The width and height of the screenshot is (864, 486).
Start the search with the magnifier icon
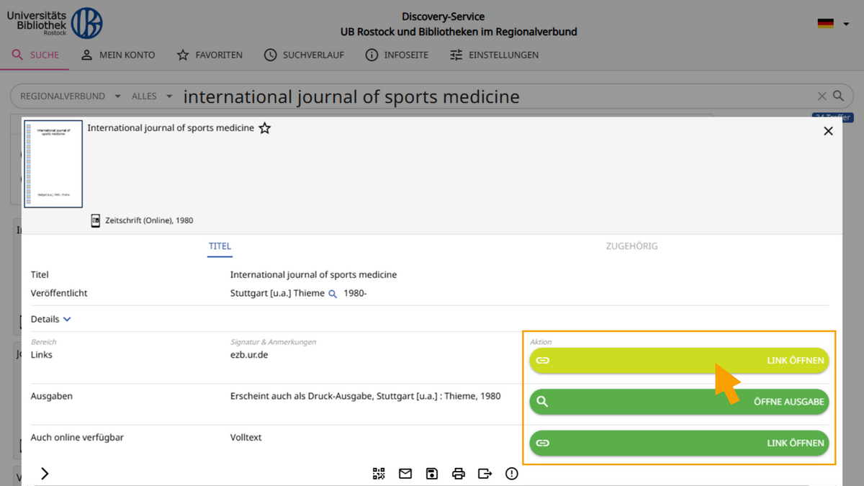[x=837, y=96]
